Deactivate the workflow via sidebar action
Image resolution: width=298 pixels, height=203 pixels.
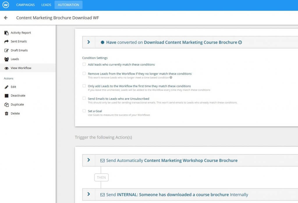point(17,96)
